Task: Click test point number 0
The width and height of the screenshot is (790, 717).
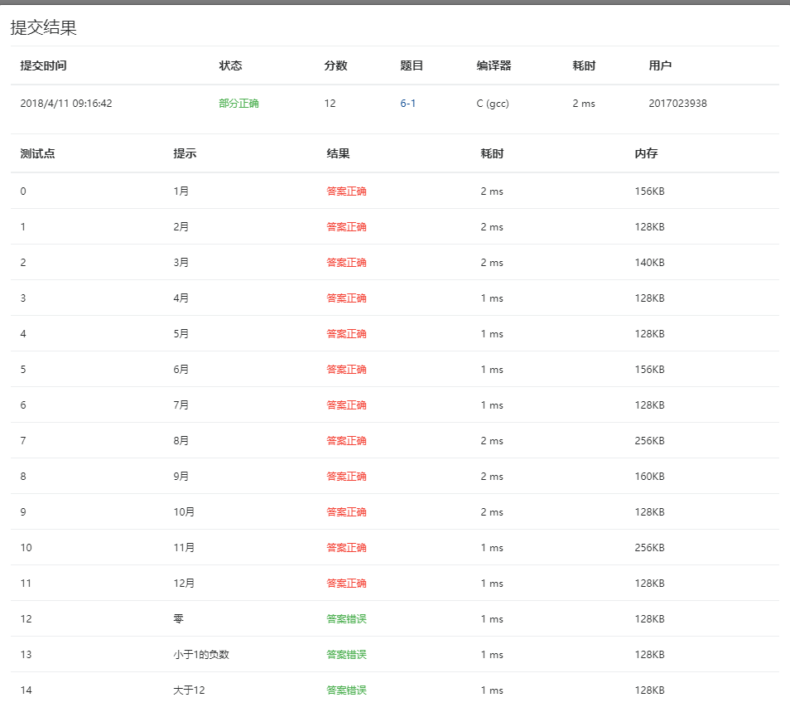Action: coord(23,191)
